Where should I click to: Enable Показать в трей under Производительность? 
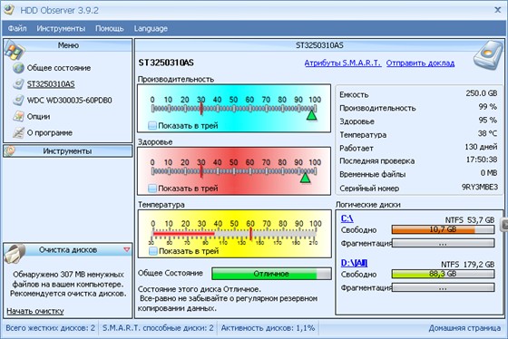[x=152, y=126]
